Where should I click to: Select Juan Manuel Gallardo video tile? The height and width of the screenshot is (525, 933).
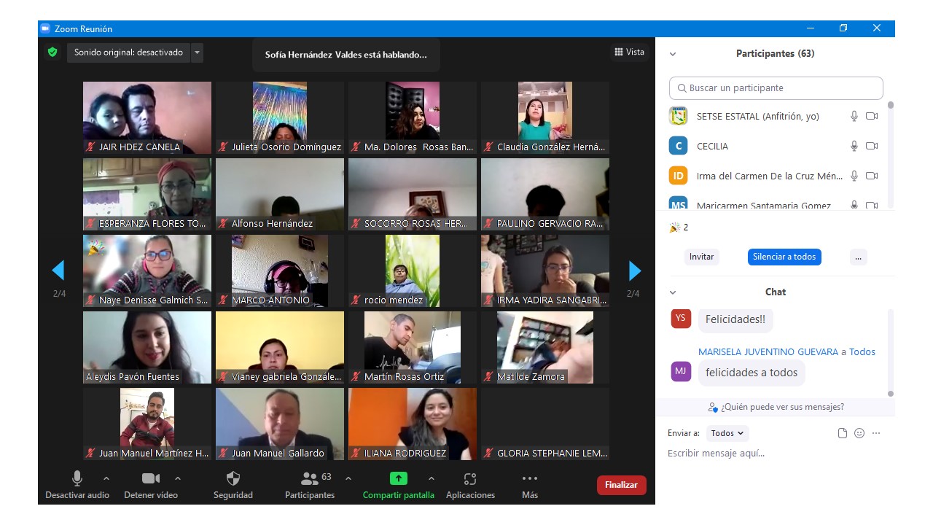coord(280,424)
